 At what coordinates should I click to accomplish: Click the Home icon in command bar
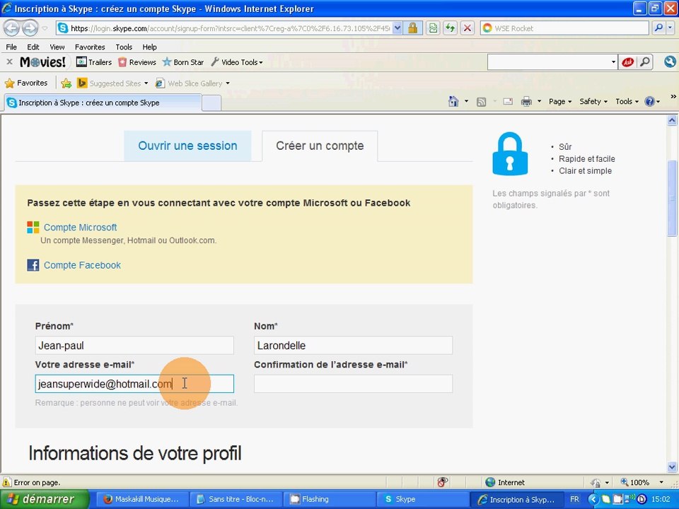[x=453, y=101]
